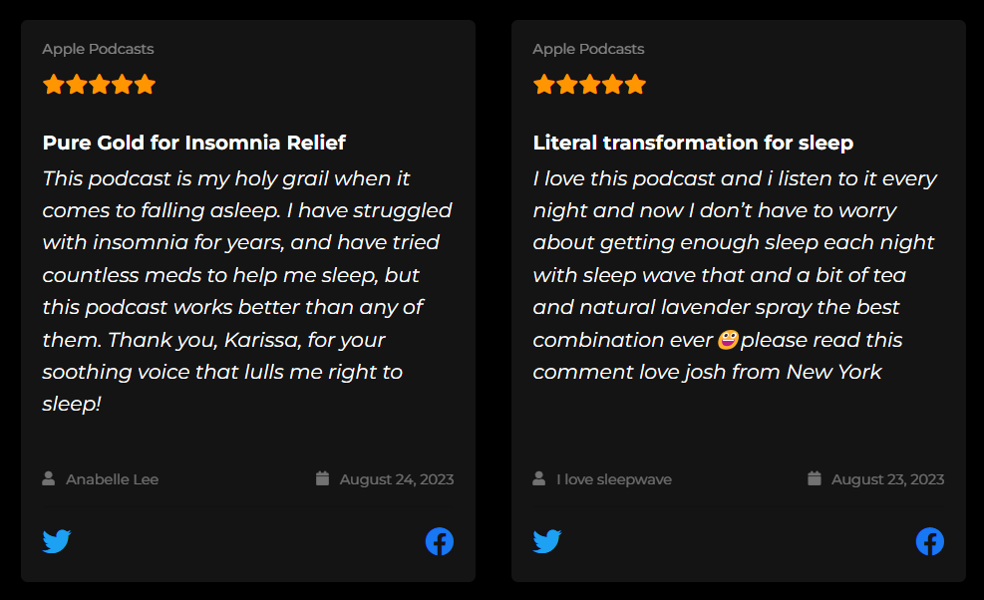Screen dimensions: 984x600
Task: Open the Apple Podcasts source on the right card
Action: pos(588,48)
